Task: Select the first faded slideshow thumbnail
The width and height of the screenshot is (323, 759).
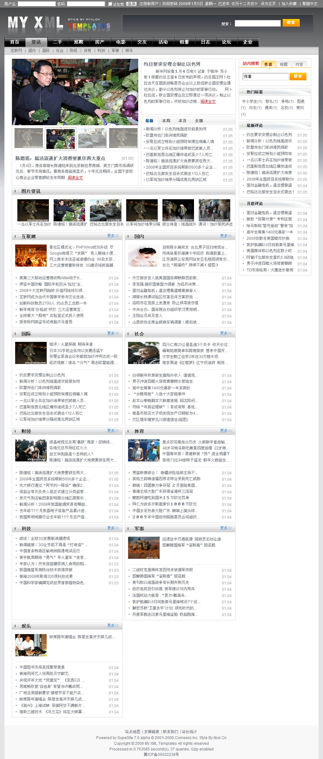Action: pos(29,138)
